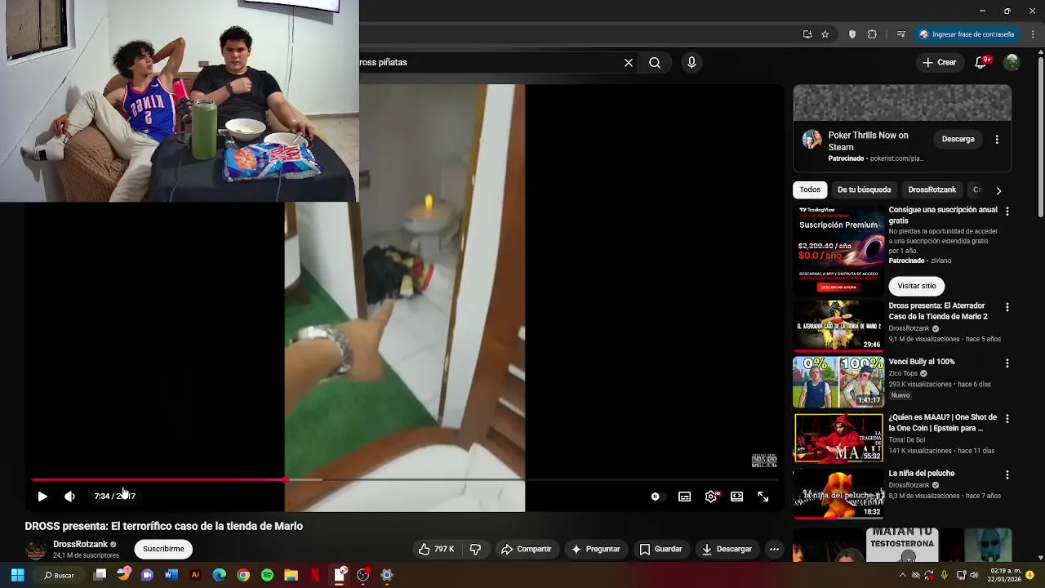
Task: Open the player settings gear
Action: click(x=711, y=497)
